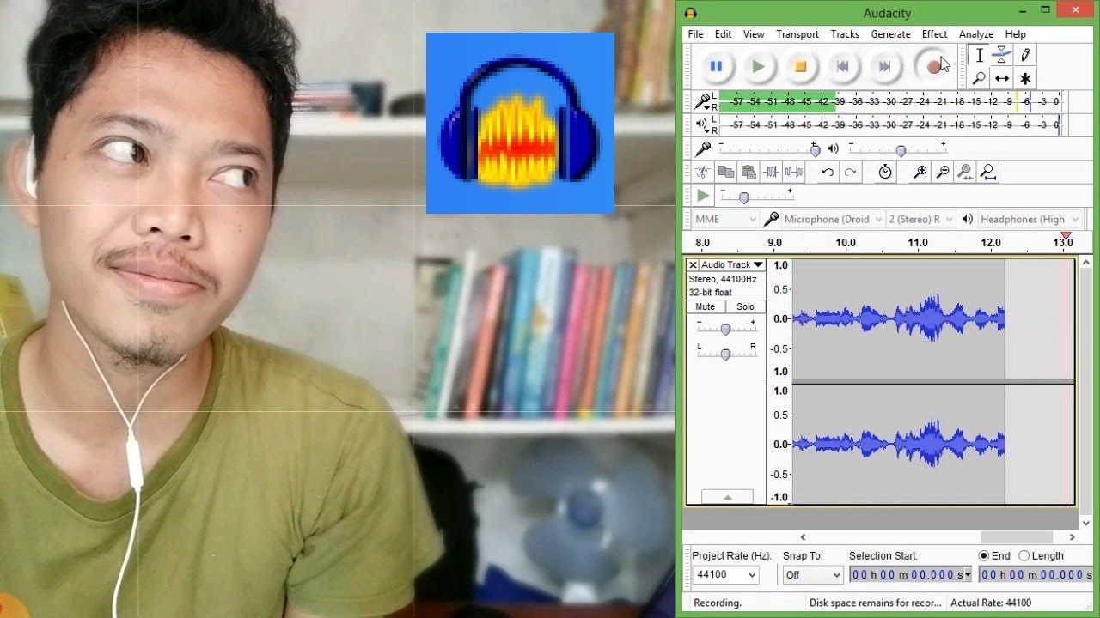Image resolution: width=1100 pixels, height=618 pixels.
Task: Click the recording meter microphone icon
Action: [x=702, y=102]
